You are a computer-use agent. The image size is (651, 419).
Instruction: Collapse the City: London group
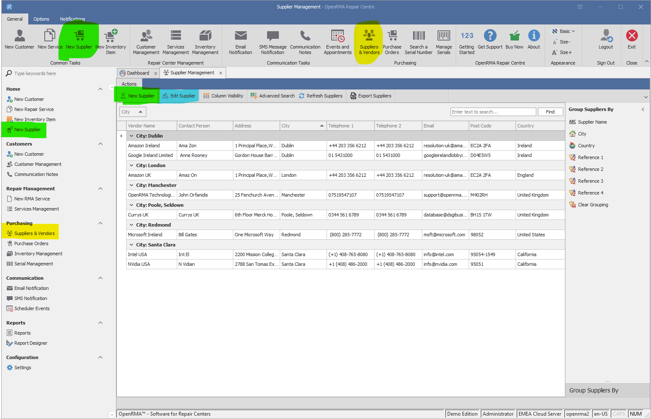[x=132, y=165]
